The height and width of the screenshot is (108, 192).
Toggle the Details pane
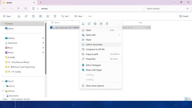(184, 16)
